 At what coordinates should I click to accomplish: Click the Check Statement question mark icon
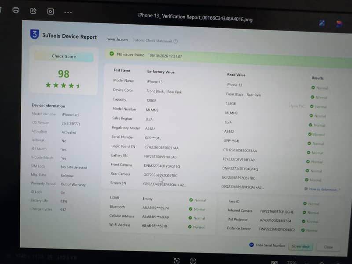176,41
